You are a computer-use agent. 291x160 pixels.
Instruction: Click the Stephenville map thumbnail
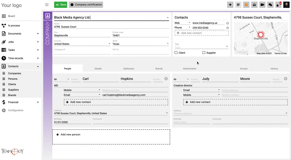click(x=260, y=38)
